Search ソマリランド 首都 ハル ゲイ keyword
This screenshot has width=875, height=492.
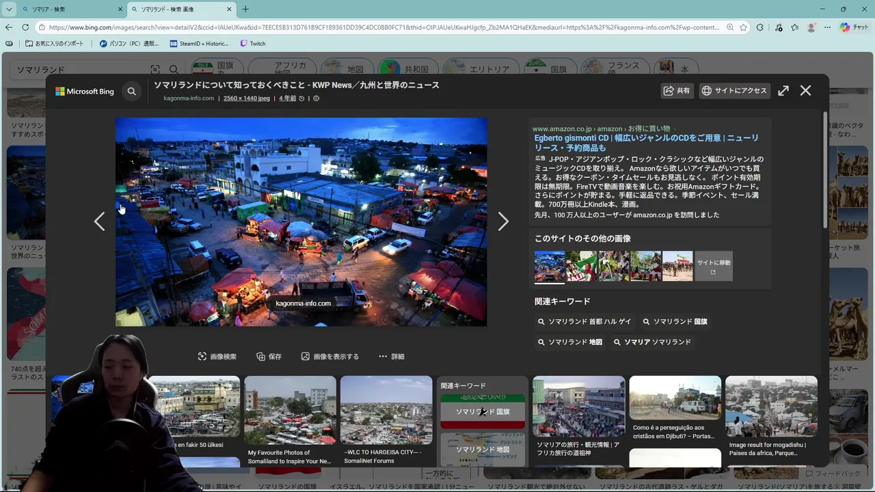(x=585, y=321)
